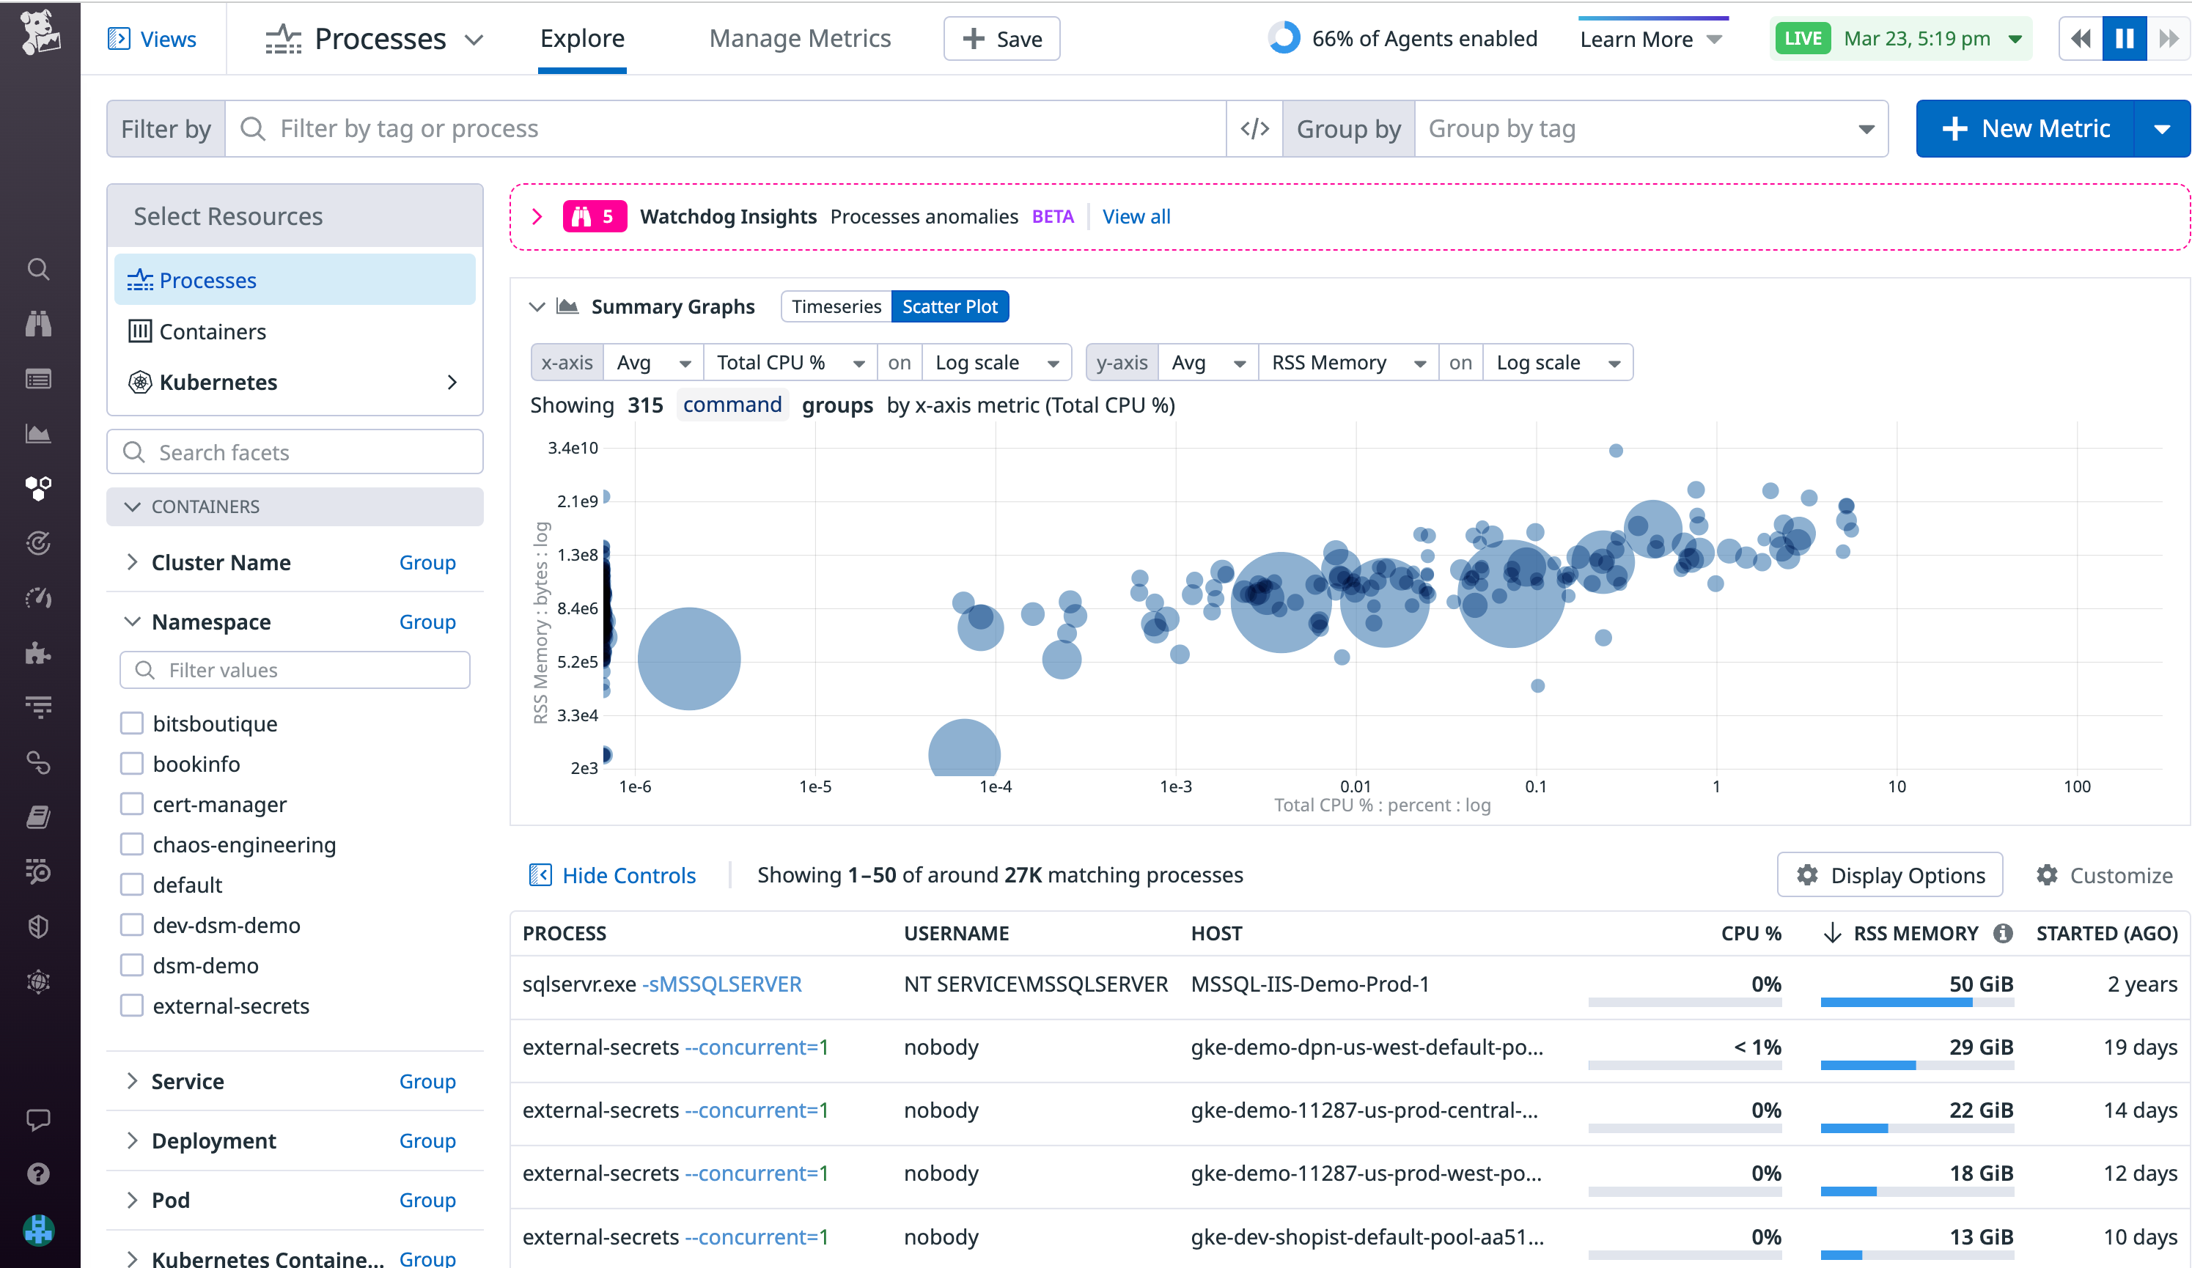Click the help question-mark icon at sidebar bottom
This screenshot has height=1268, width=2192.
[38, 1173]
